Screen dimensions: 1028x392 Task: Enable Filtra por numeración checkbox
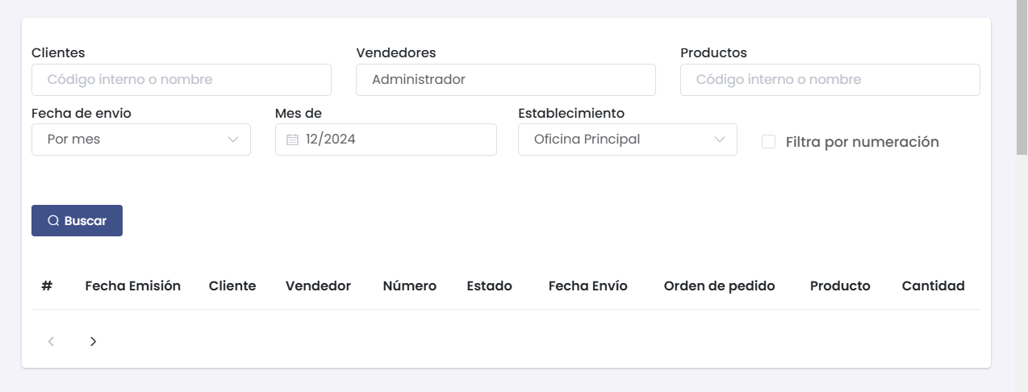(769, 142)
